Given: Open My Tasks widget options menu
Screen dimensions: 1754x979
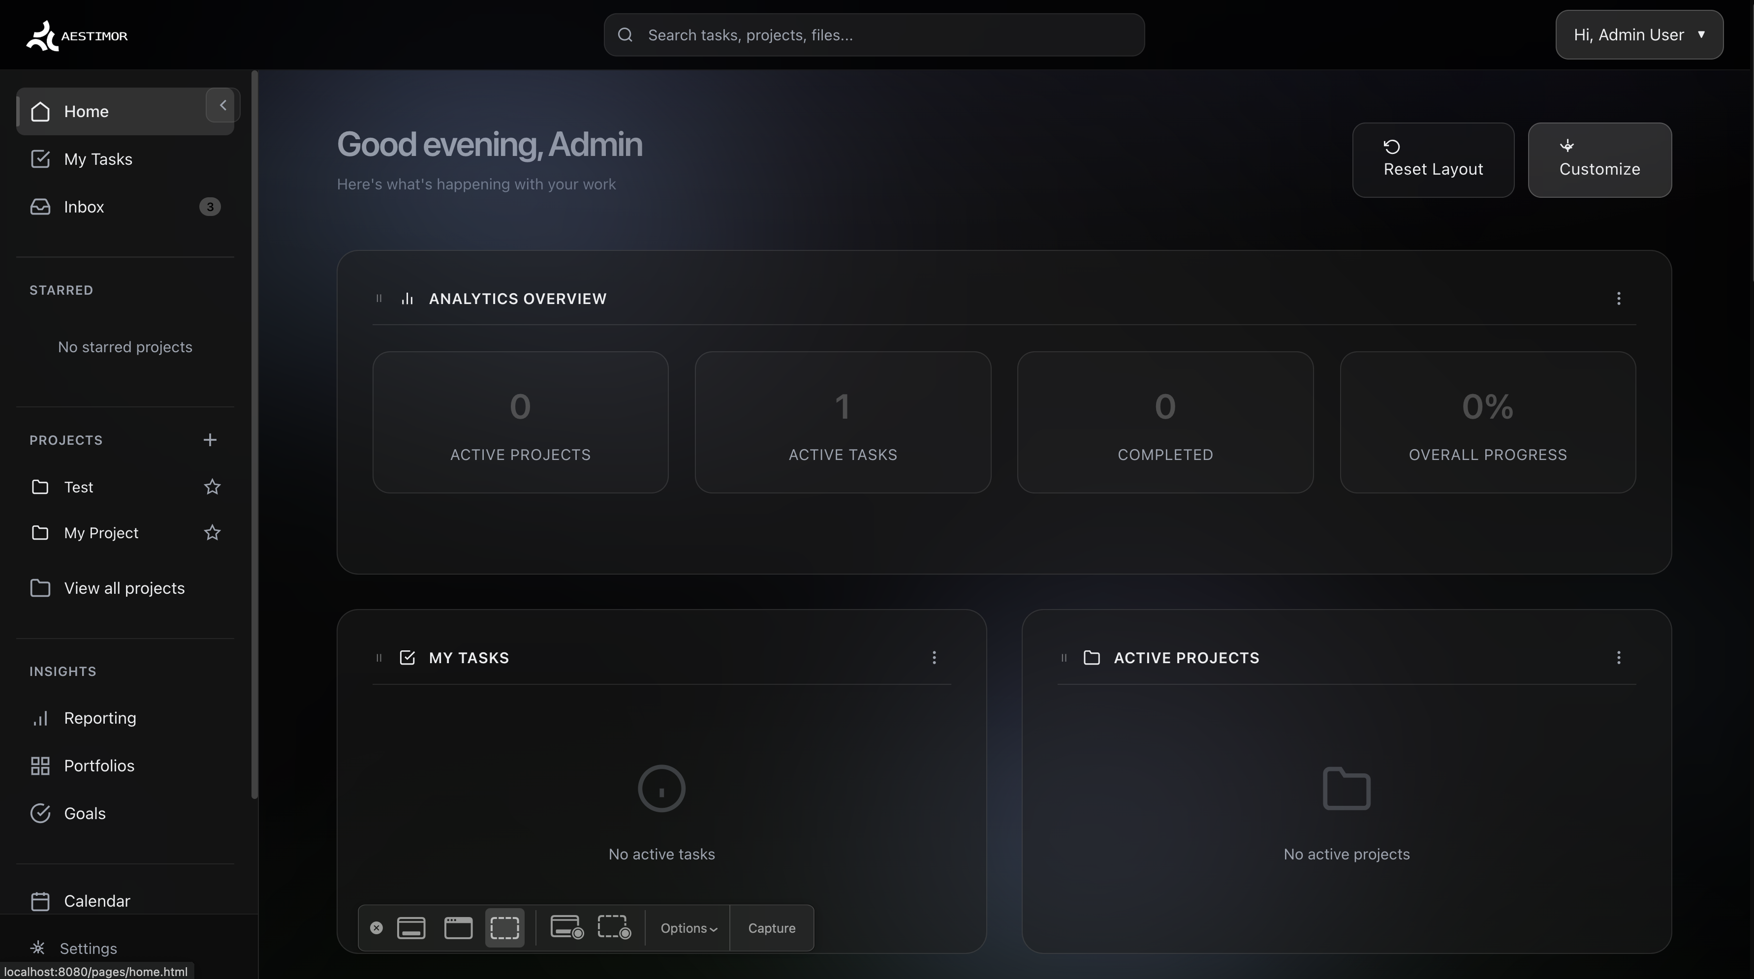Looking at the screenshot, I should tap(934, 658).
